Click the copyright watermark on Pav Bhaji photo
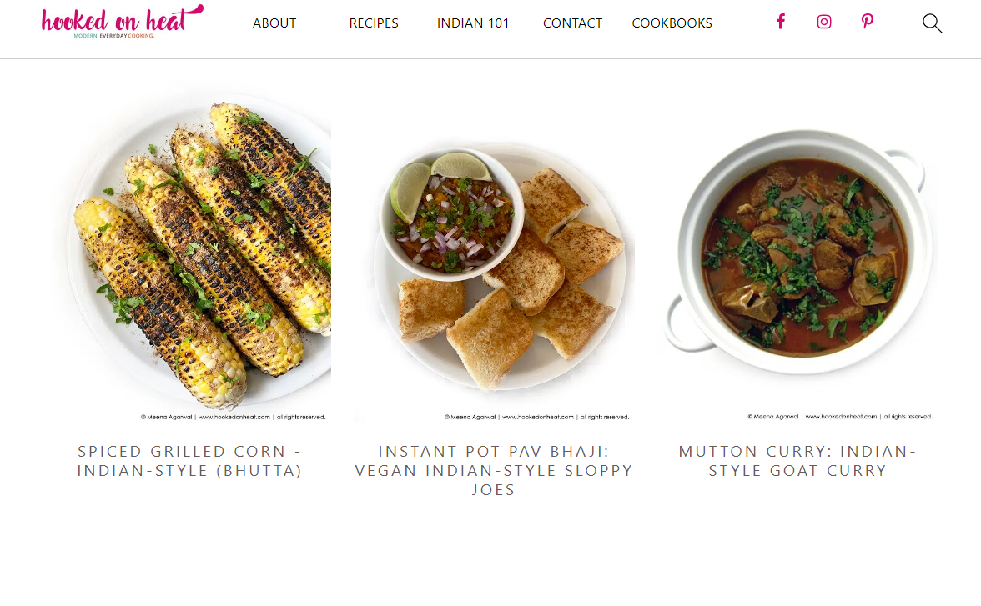 tap(536, 417)
